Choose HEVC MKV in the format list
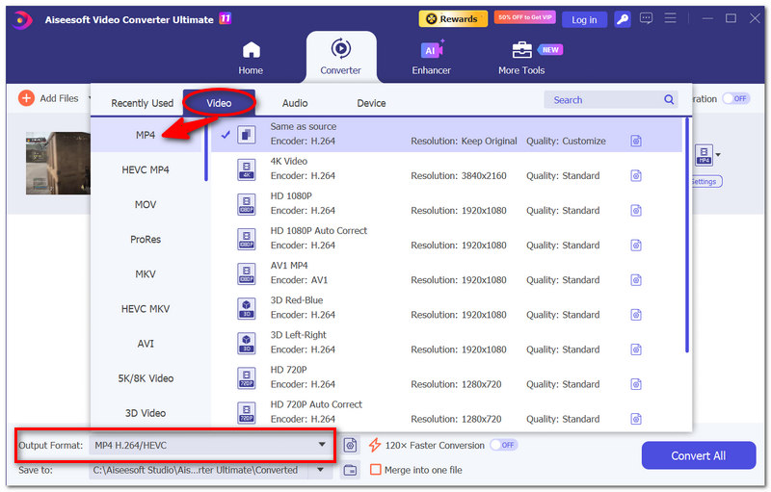 point(146,309)
